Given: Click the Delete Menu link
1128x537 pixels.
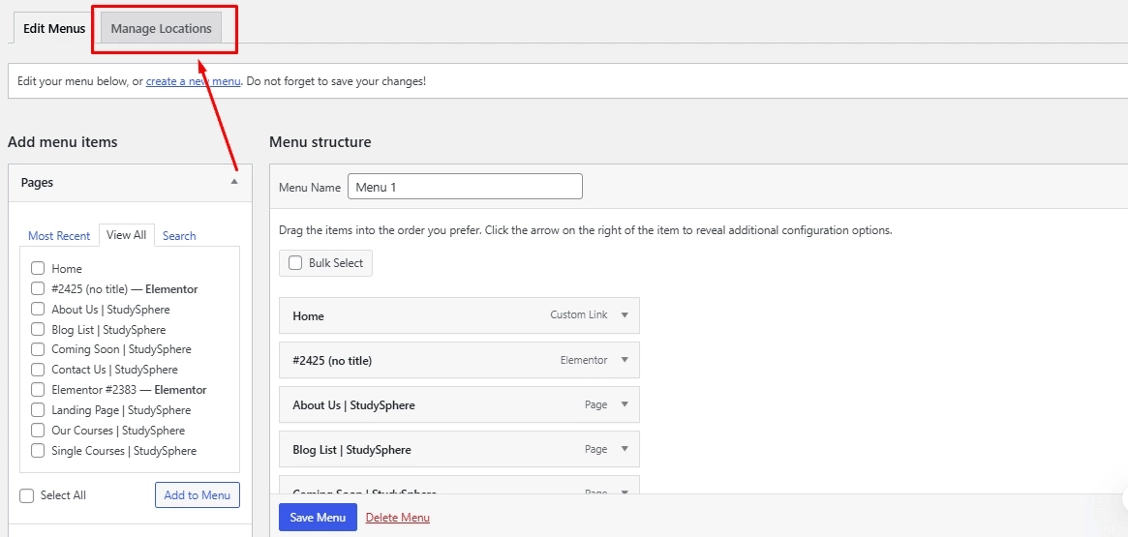Looking at the screenshot, I should click(398, 518).
